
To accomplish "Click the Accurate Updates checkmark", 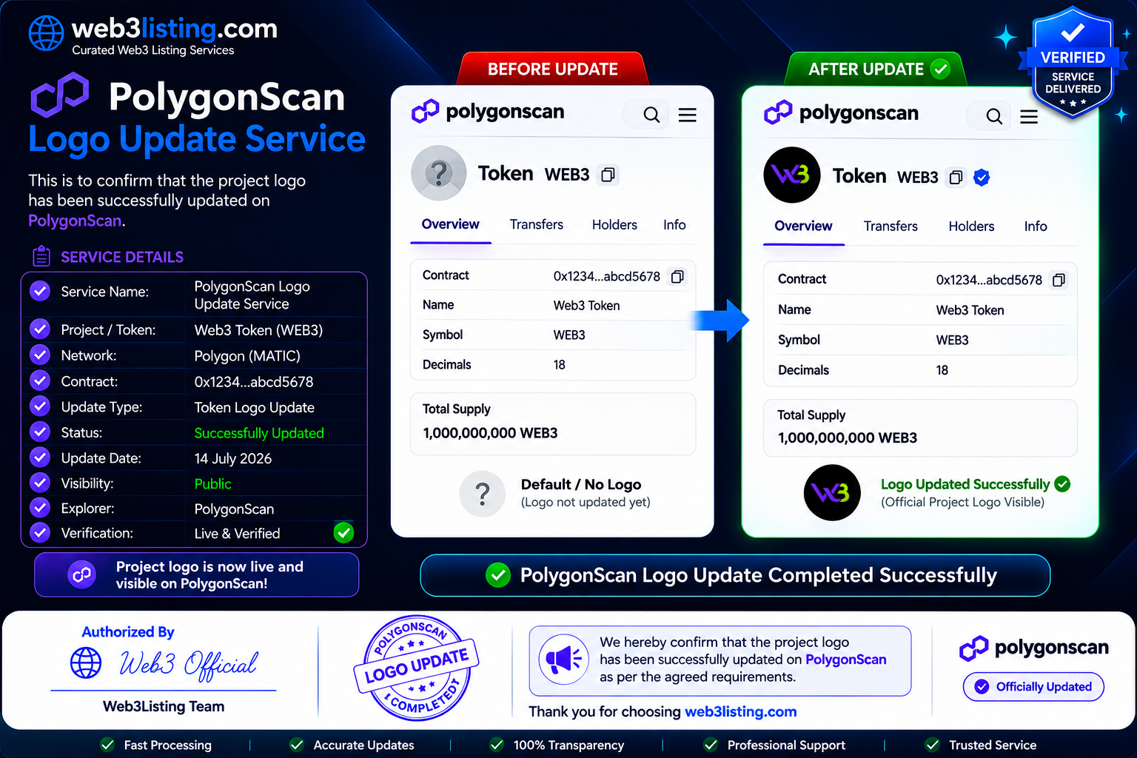I will point(297,745).
